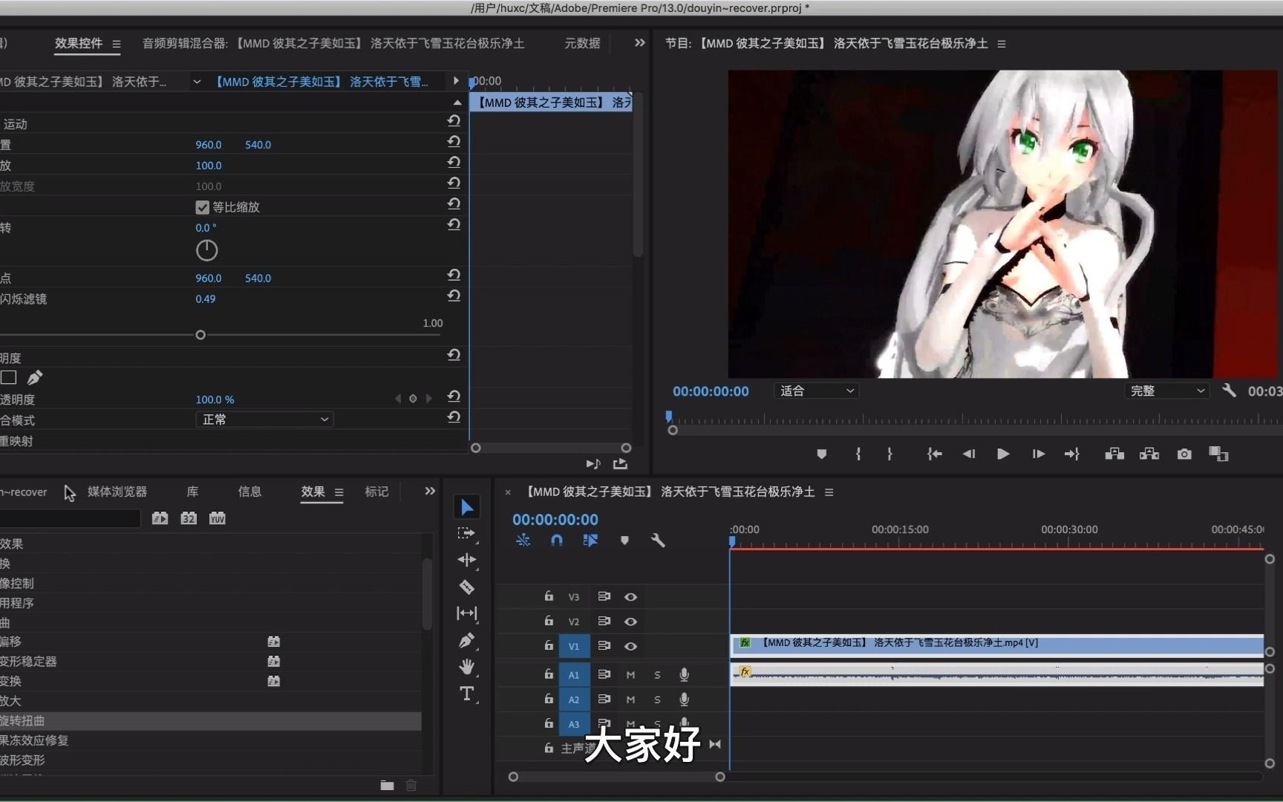Image resolution: width=1283 pixels, height=802 pixels.
Task: Switch to 库 tab
Action: (x=192, y=492)
